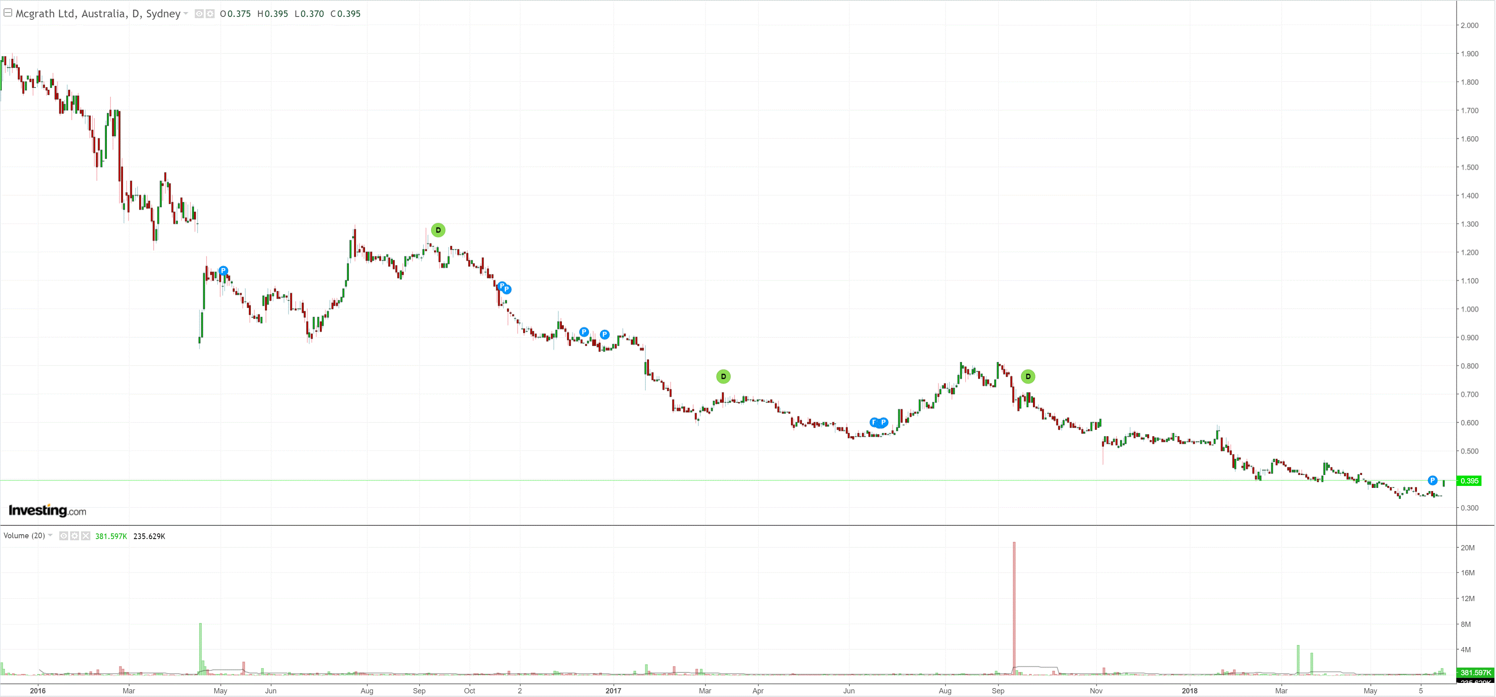Screen dimensions: 1496x697
Task: Click the green 0.395 current price label
Action: click(1469, 481)
